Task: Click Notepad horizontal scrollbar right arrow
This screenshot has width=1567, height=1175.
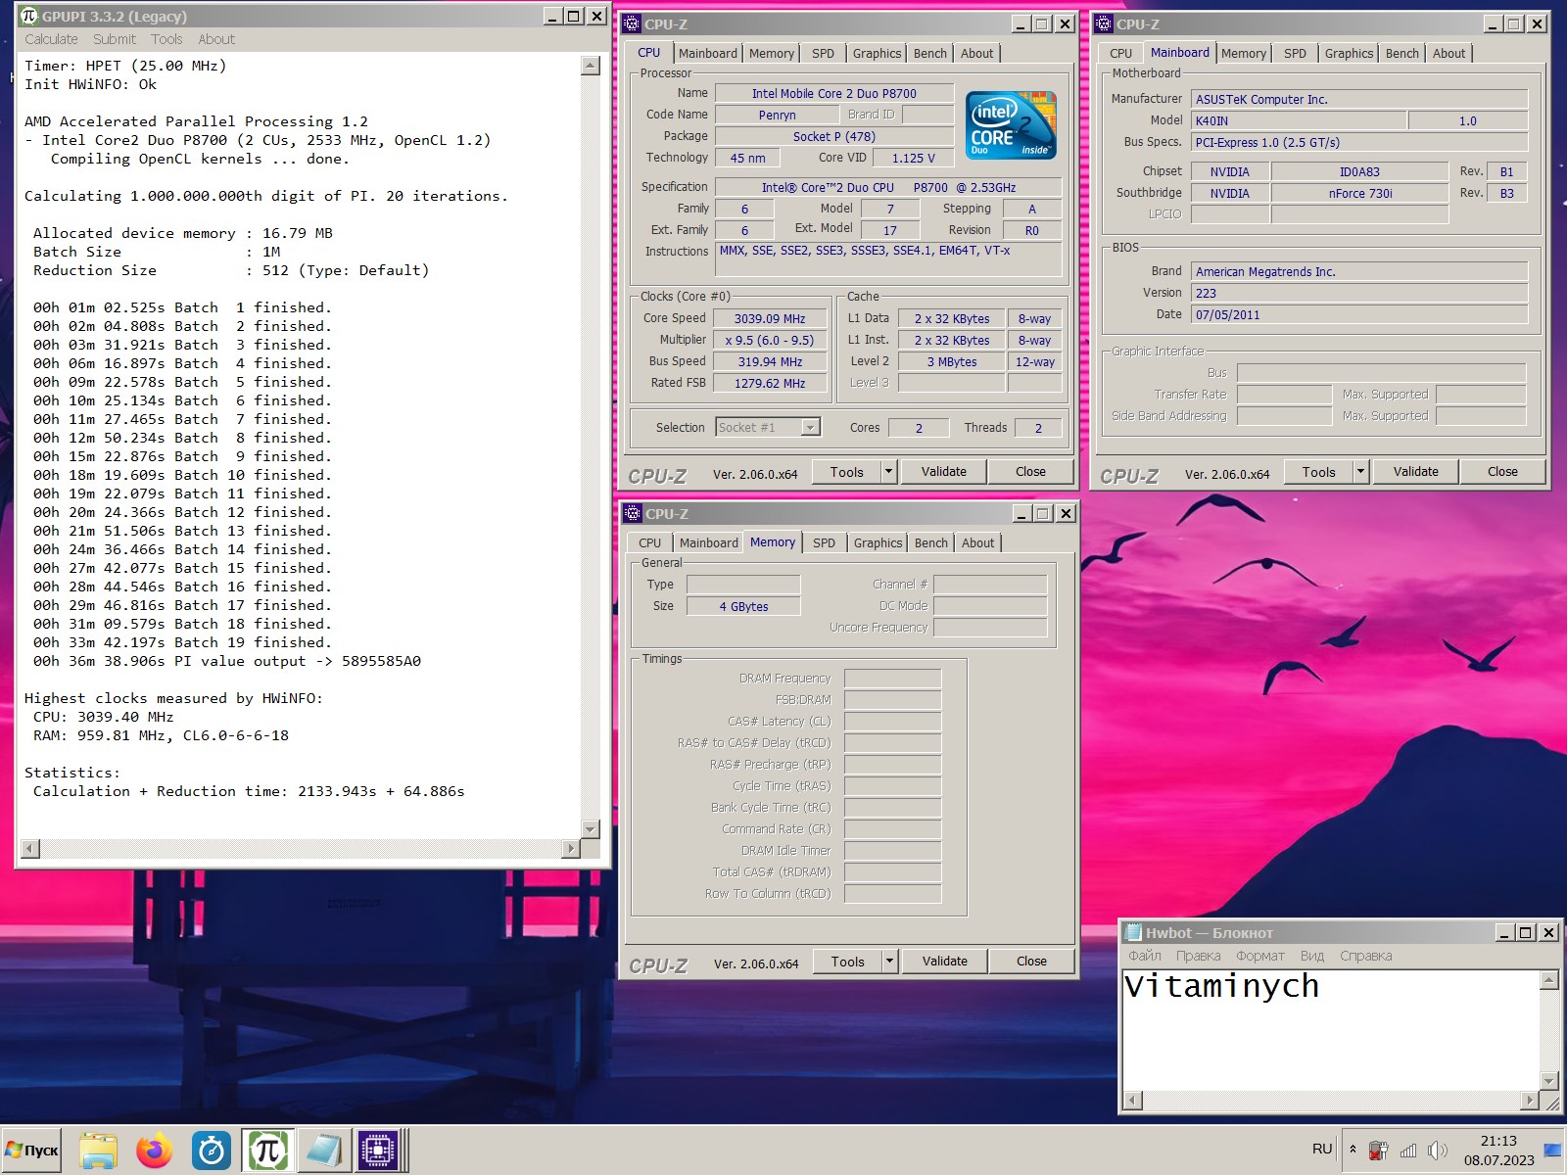Action: [1530, 1101]
